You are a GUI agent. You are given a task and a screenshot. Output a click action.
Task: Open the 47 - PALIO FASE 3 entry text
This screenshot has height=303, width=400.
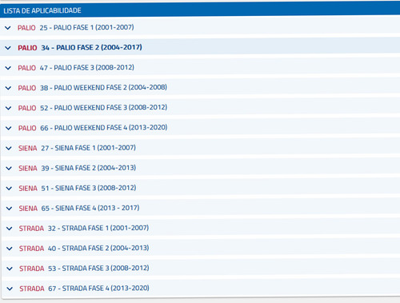87,68
